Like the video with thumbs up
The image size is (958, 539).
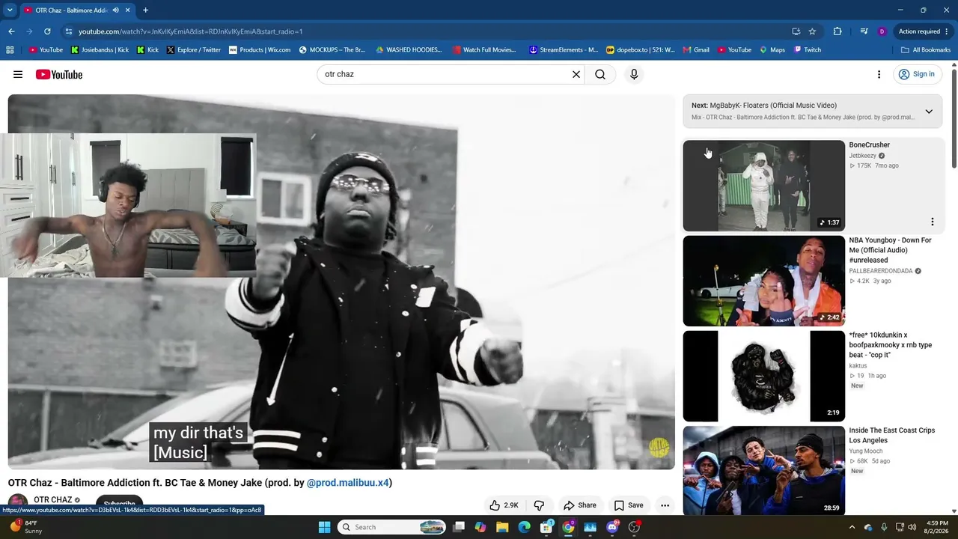click(x=504, y=505)
